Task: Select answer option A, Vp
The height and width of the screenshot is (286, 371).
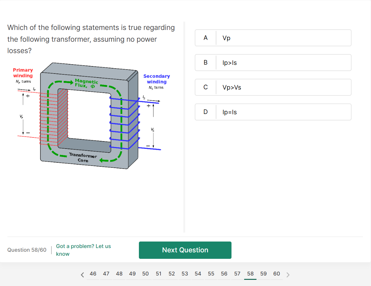Action: tap(273, 38)
